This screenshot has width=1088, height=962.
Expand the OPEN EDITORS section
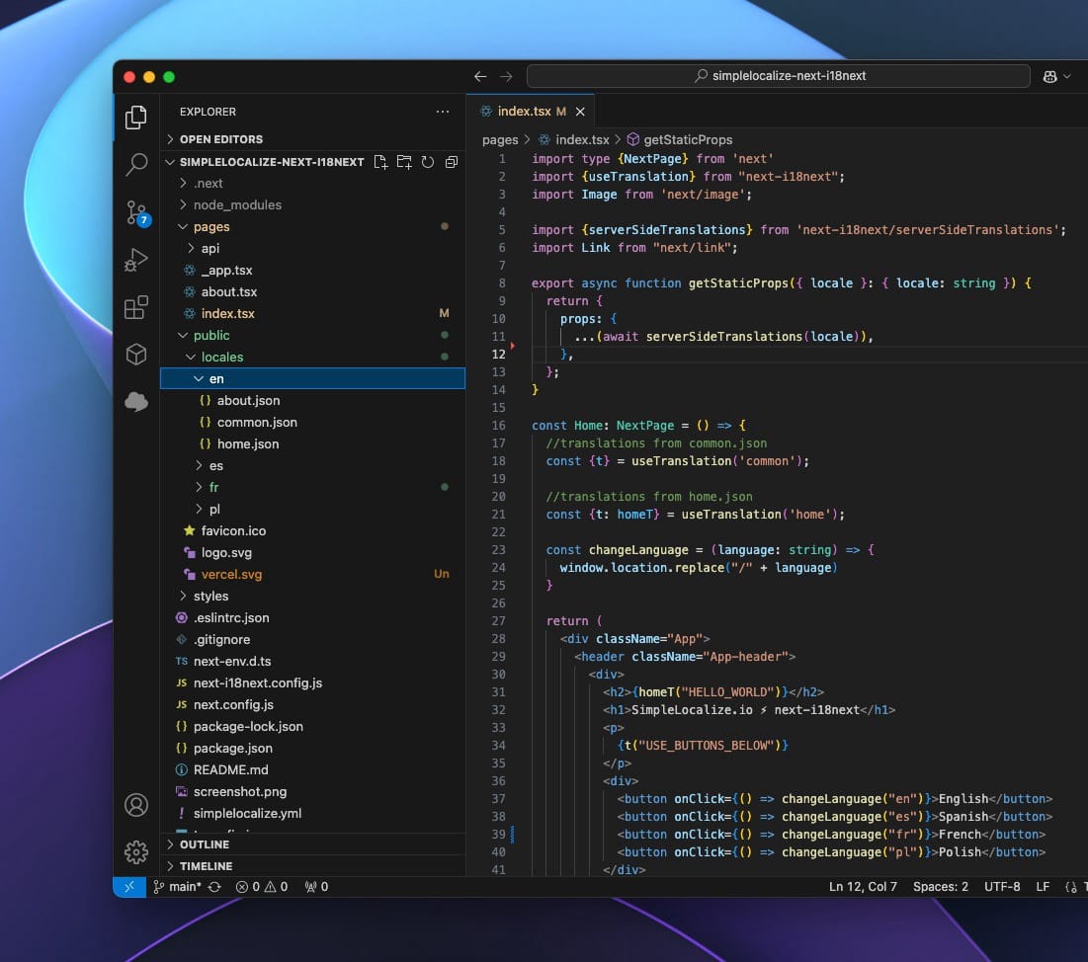[312, 139]
